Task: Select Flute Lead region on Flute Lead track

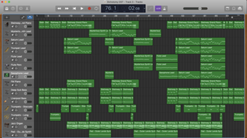Action: [167, 58]
